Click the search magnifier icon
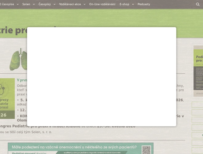The width and height of the screenshot is (203, 154). (x=198, y=4)
